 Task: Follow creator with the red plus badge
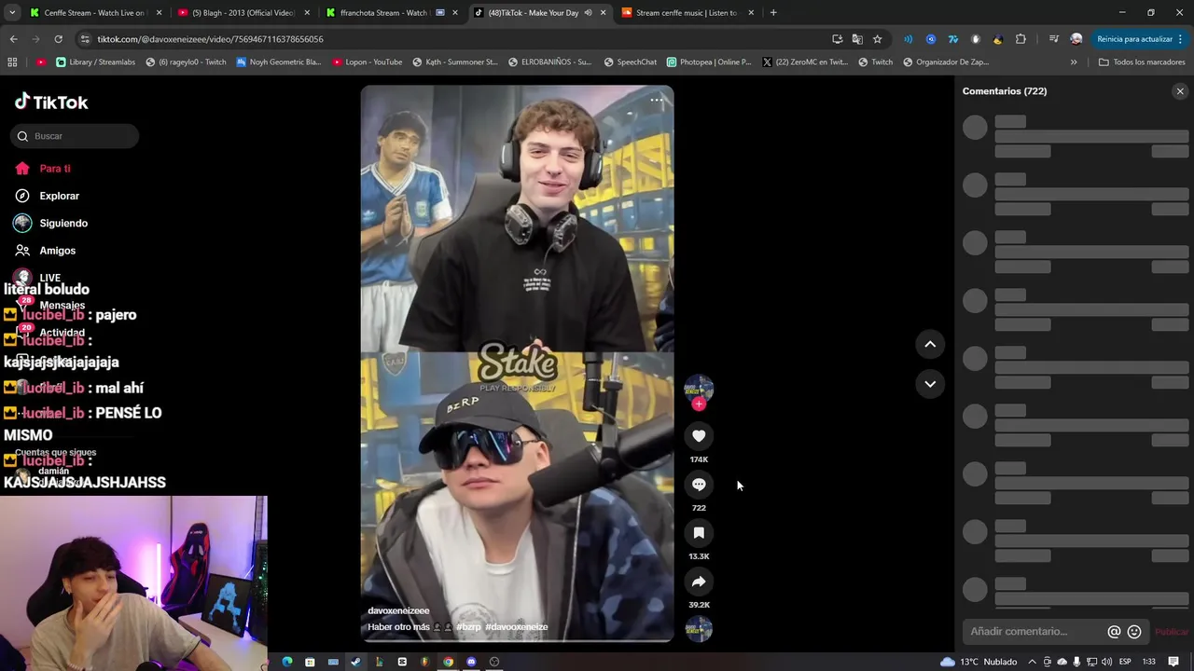699,404
